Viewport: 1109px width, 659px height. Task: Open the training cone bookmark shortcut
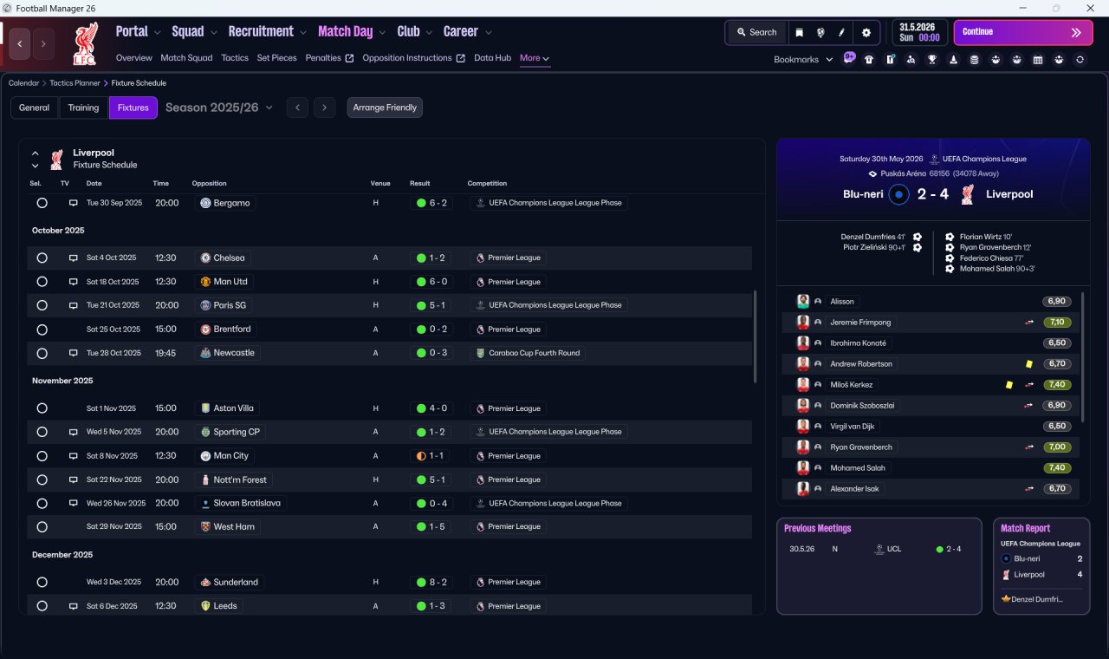pyautogui.click(x=953, y=59)
